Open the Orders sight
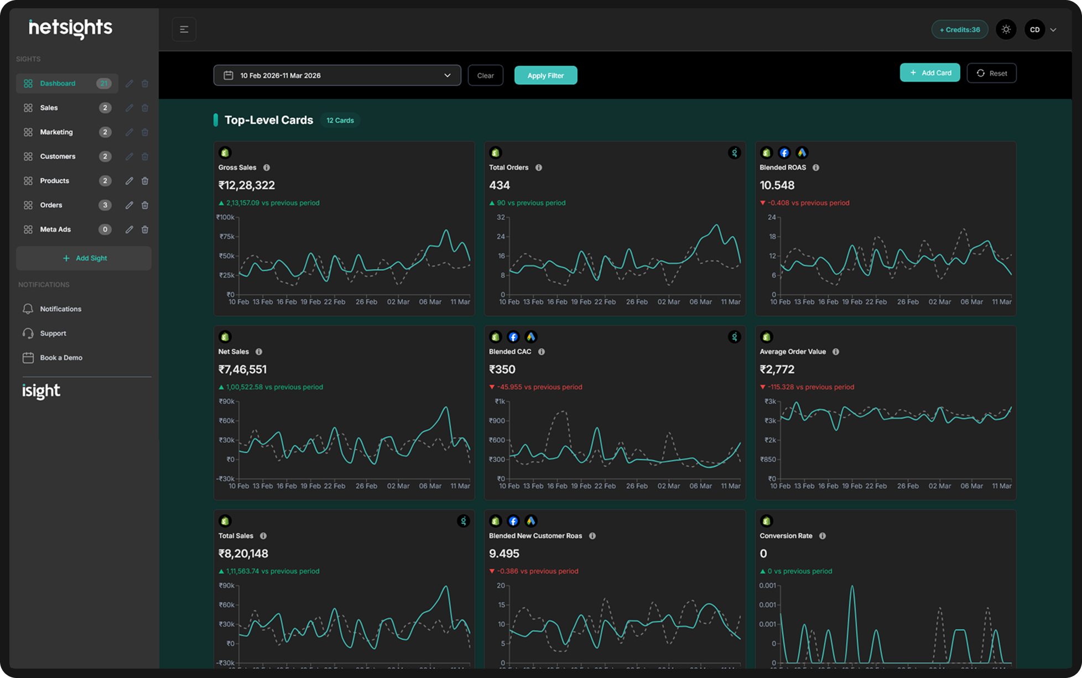This screenshot has height=678, width=1082. pyautogui.click(x=67, y=205)
